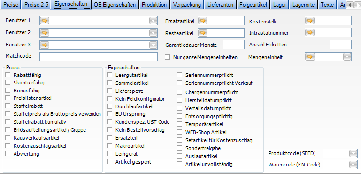Click the Benutzer 2 orange arrow lookup icon

[x=45, y=33]
